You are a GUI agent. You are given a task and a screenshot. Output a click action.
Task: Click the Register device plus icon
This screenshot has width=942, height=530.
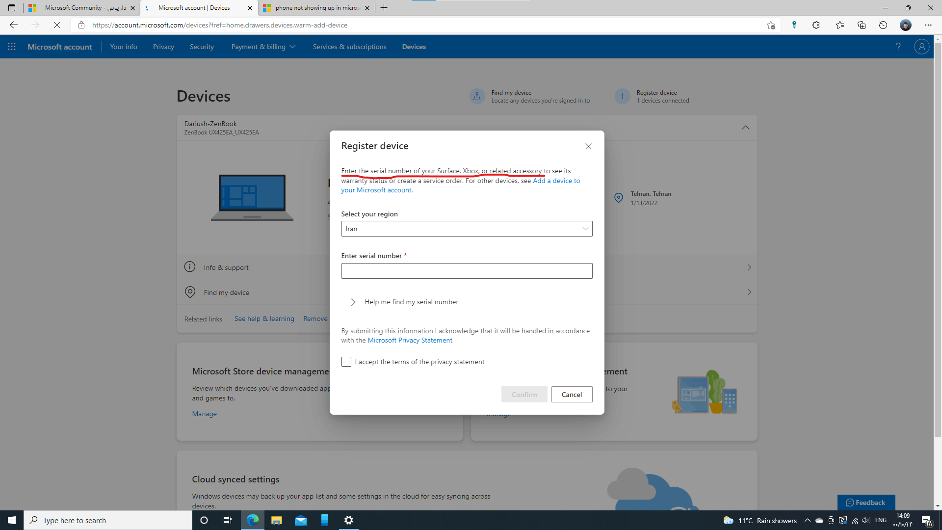(x=622, y=96)
